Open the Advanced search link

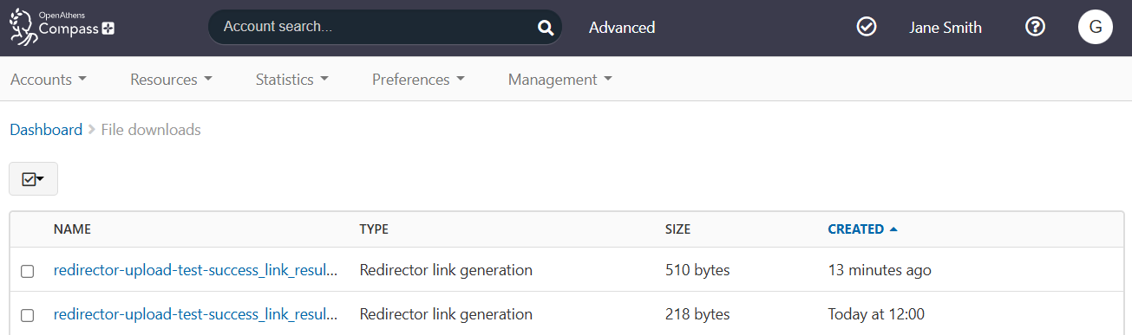coord(622,28)
